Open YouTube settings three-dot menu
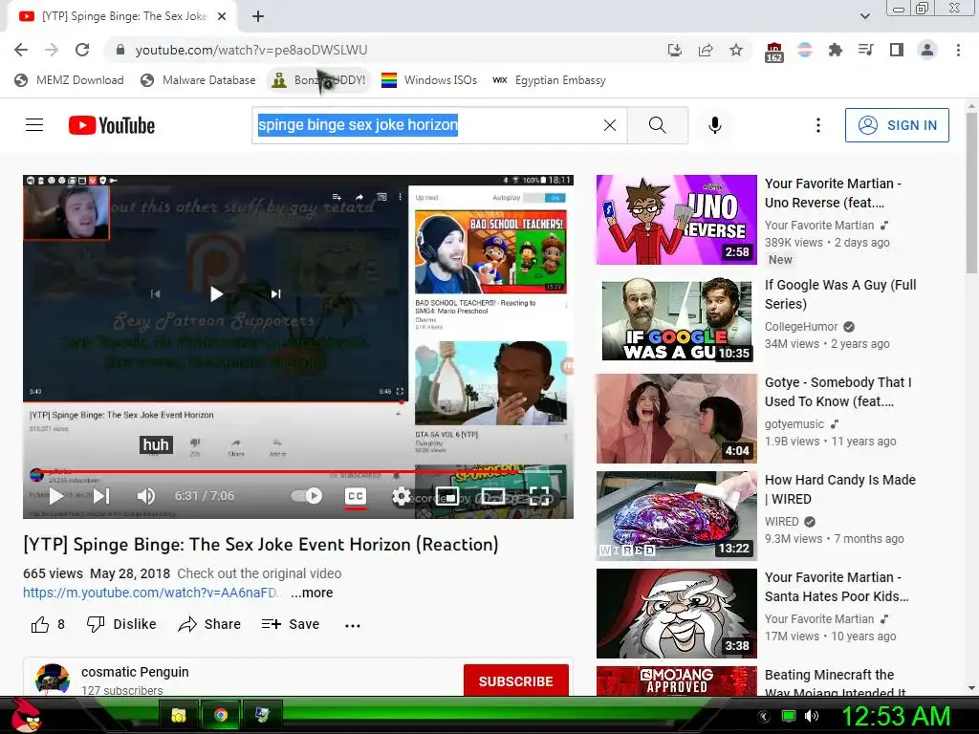This screenshot has width=979, height=734. pyautogui.click(x=818, y=125)
